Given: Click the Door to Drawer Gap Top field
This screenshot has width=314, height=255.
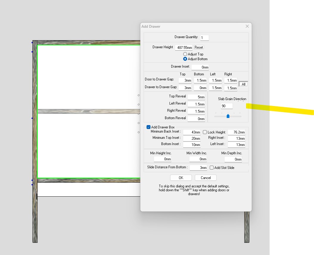Looking at the screenshot, I should click(x=185, y=80).
